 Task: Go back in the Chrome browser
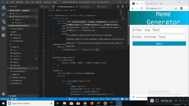(x=133, y=9)
